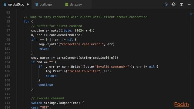Switch to the servtxt0.go tab
The height and width of the screenshot is (109, 194).
(16, 5)
